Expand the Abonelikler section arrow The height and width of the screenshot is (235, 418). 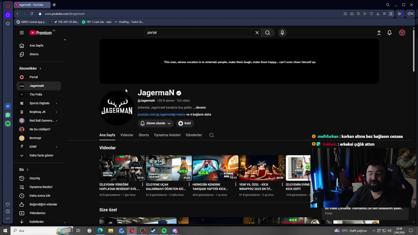pos(40,69)
